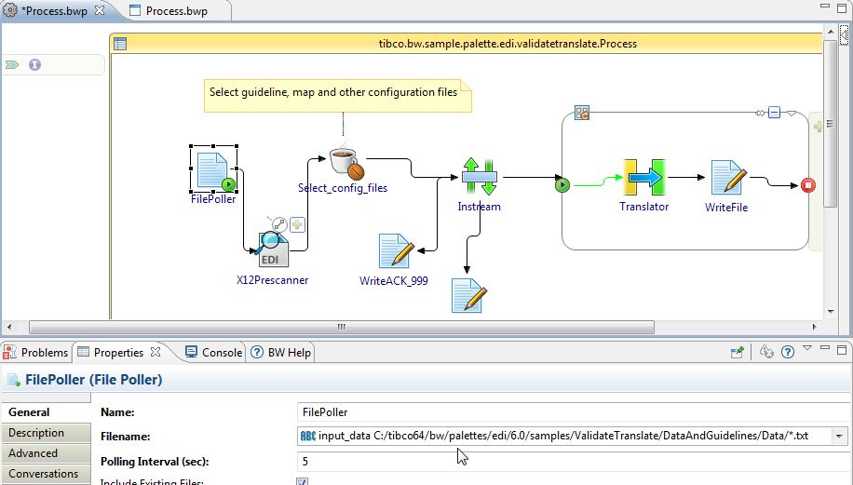The width and height of the screenshot is (853, 485).
Task: Select the Description properties section
Action: [x=46, y=433]
